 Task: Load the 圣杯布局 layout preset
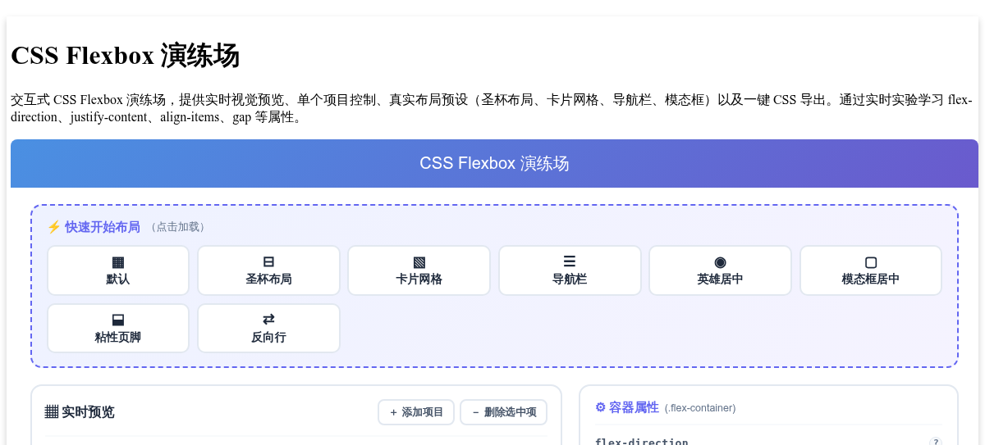pyautogui.click(x=268, y=270)
